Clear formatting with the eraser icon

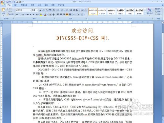[x=47, y=10]
